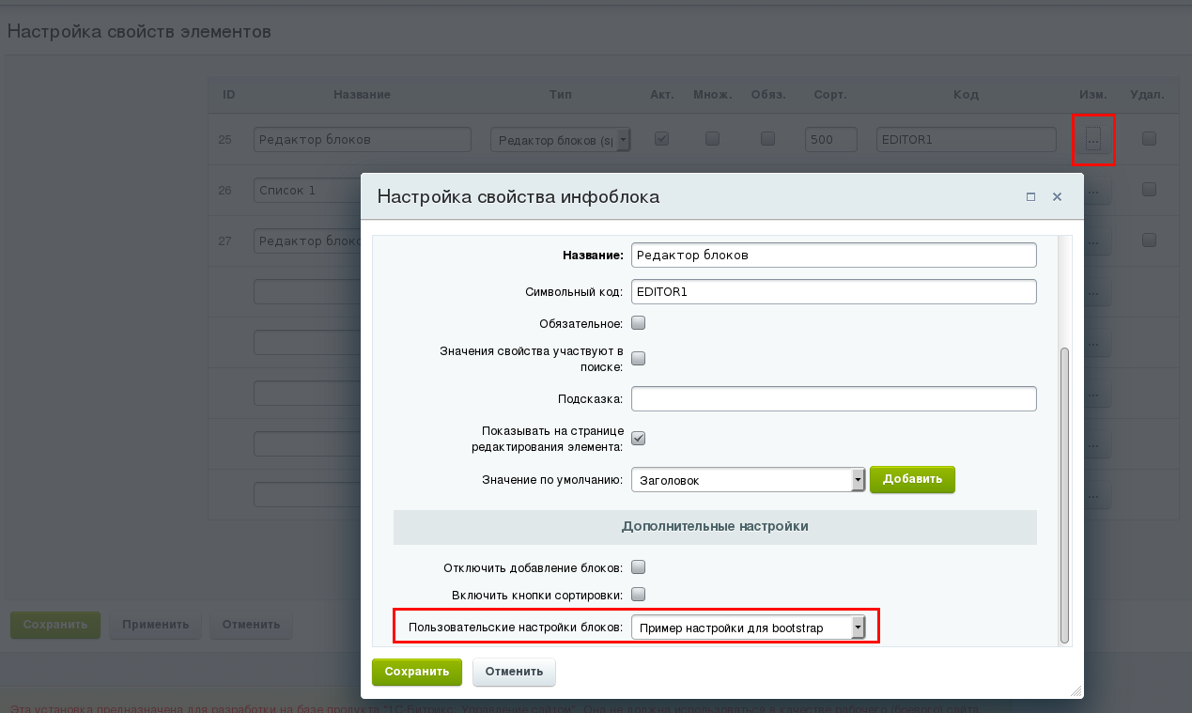1192x713 pixels.
Task: Toggle the dialog's Обязательное checkbox
Action: (x=638, y=323)
